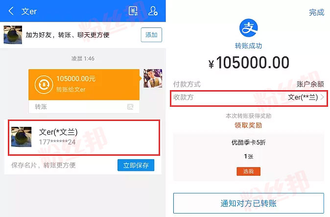
Task: Open avatar next to add-friend prompt
Action: pos(13,35)
